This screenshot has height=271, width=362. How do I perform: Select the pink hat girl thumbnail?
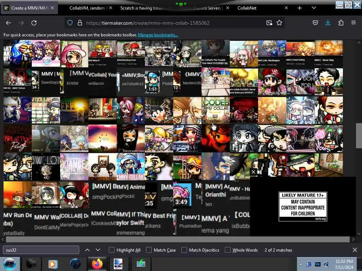click(74, 54)
